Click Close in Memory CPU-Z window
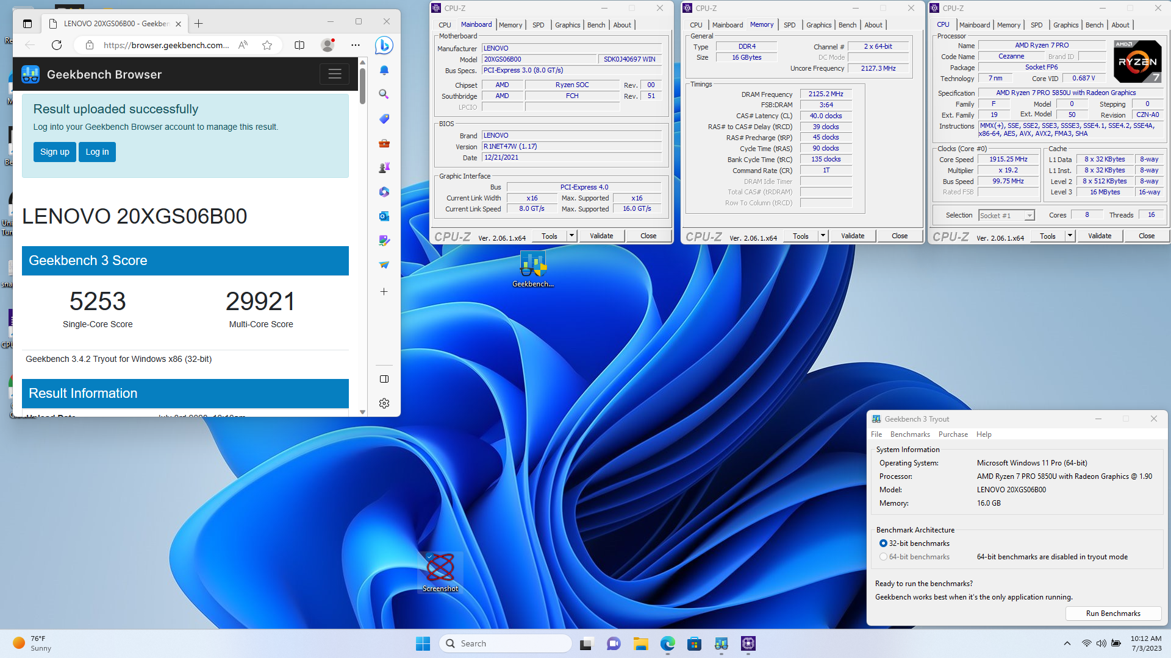The height and width of the screenshot is (658, 1171). pyautogui.click(x=900, y=236)
